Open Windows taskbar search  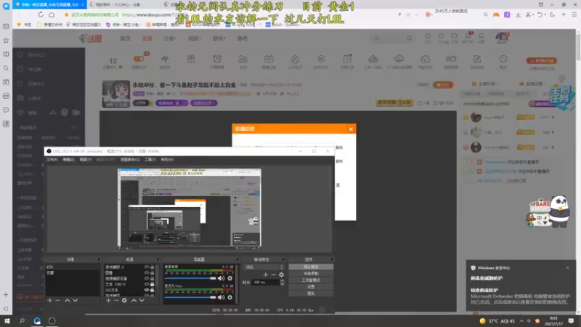click(22, 321)
